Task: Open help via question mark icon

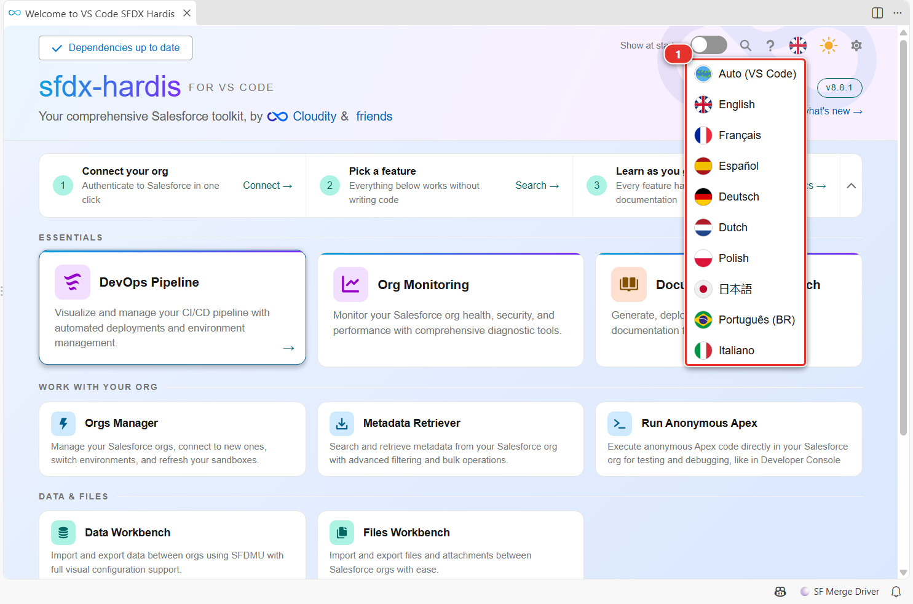Action: pos(770,46)
